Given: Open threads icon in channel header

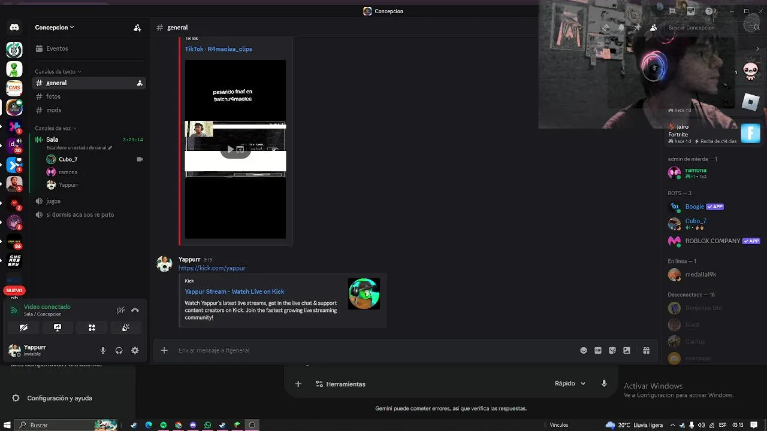Looking at the screenshot, I should coord(606,28).
